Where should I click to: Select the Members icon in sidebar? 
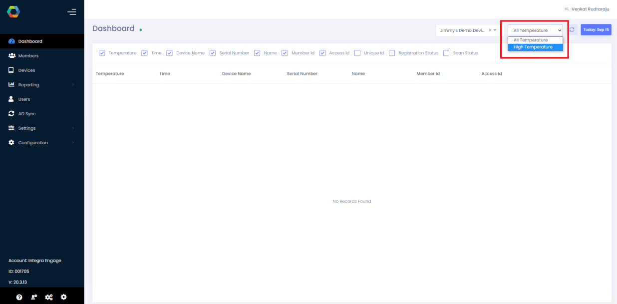coord(11,55)
